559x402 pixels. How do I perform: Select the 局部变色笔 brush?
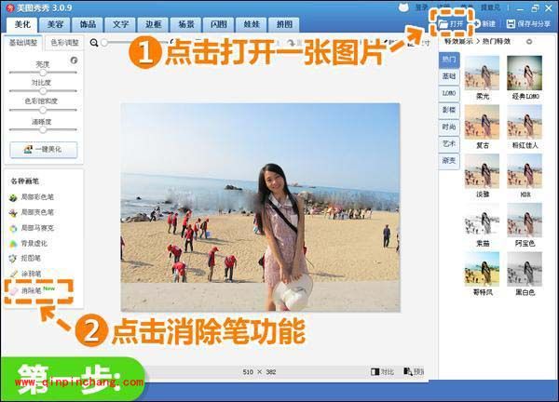(32, 212)
